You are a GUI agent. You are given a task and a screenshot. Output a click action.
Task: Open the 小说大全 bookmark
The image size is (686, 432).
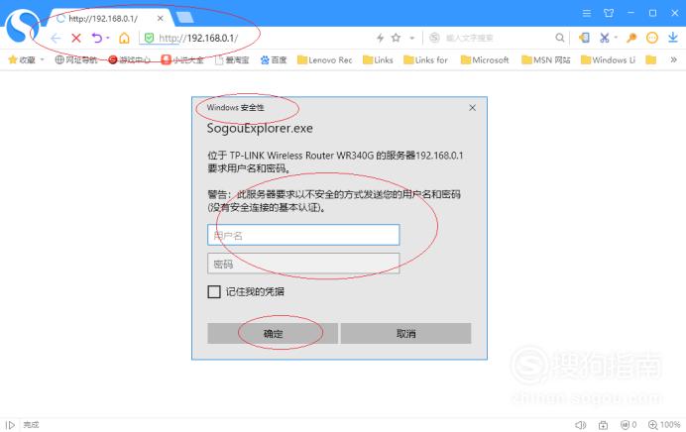(182, 59)
